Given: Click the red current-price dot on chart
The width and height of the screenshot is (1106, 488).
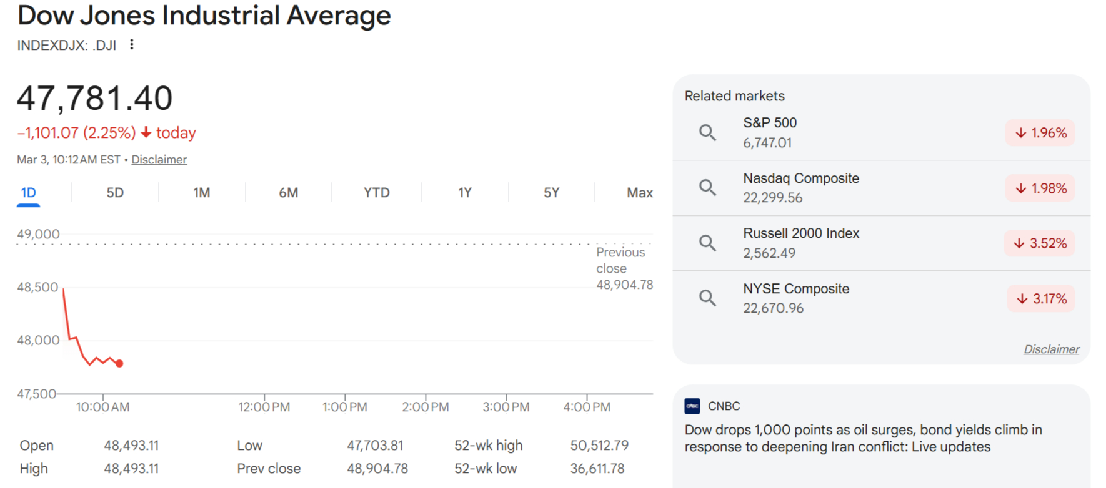Looking at the screenshot, I should click(x=119, y=363).
